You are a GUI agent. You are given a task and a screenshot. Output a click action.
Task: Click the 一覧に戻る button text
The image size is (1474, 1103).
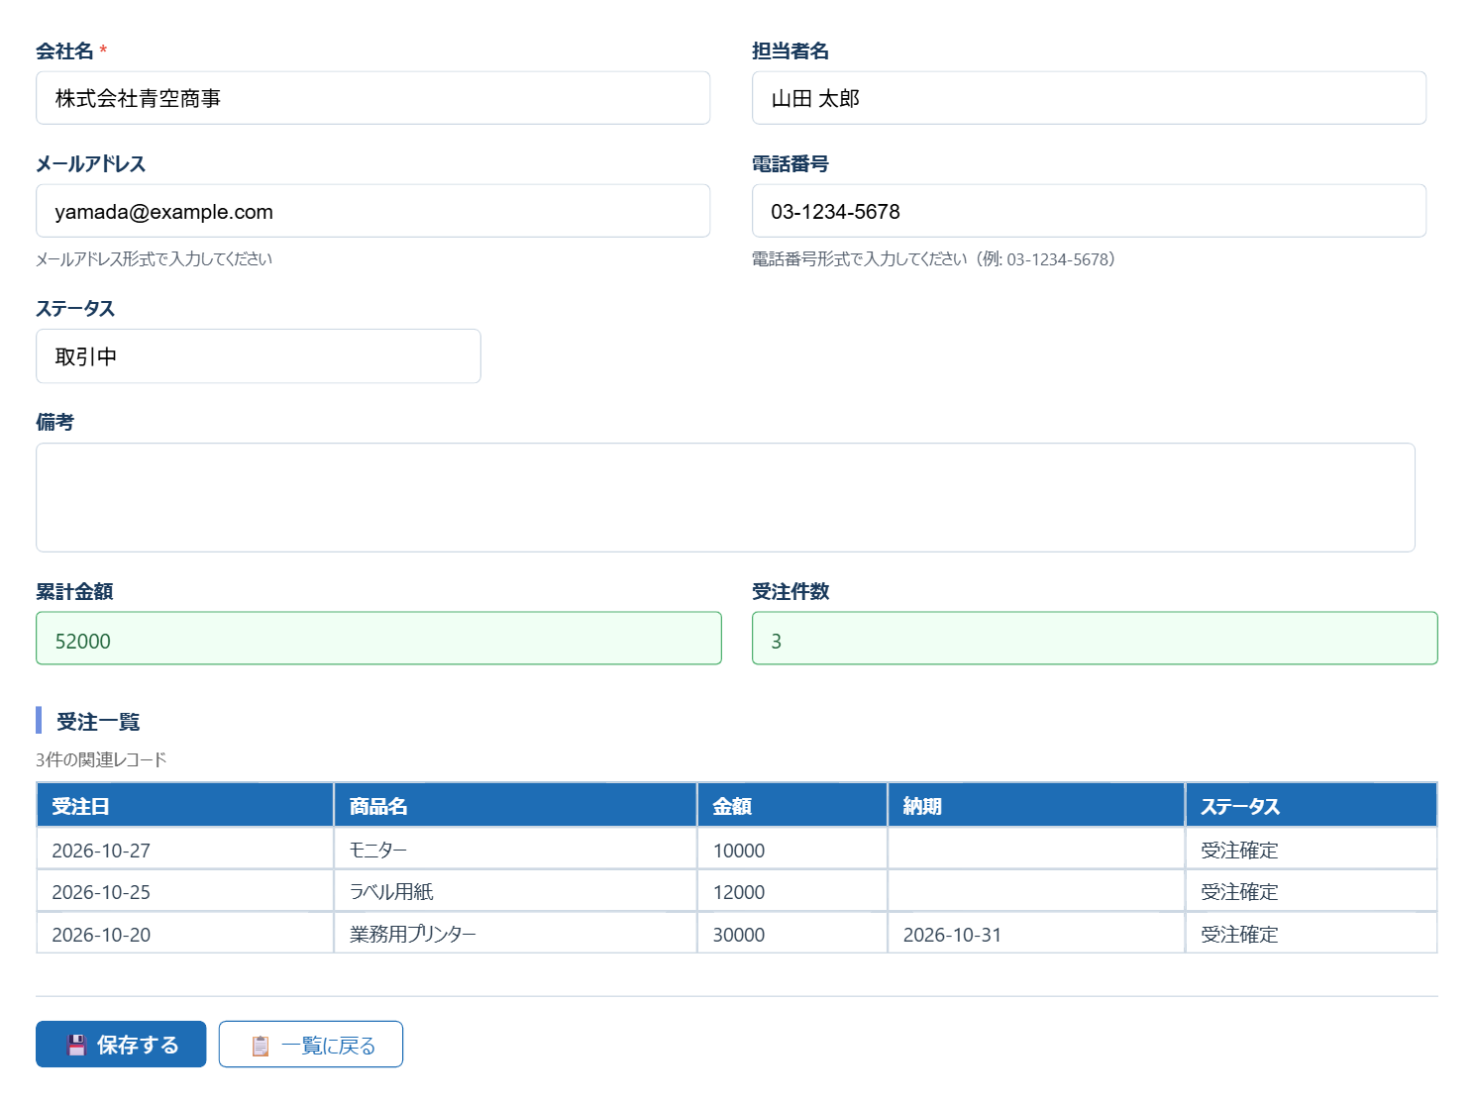329,1046
